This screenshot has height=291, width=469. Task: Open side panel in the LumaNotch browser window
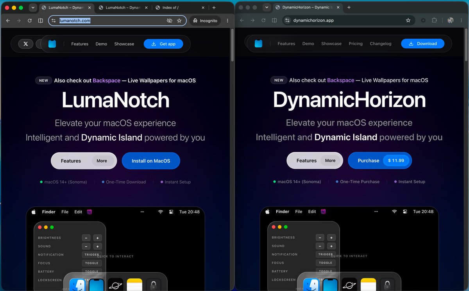click(41, 21)
